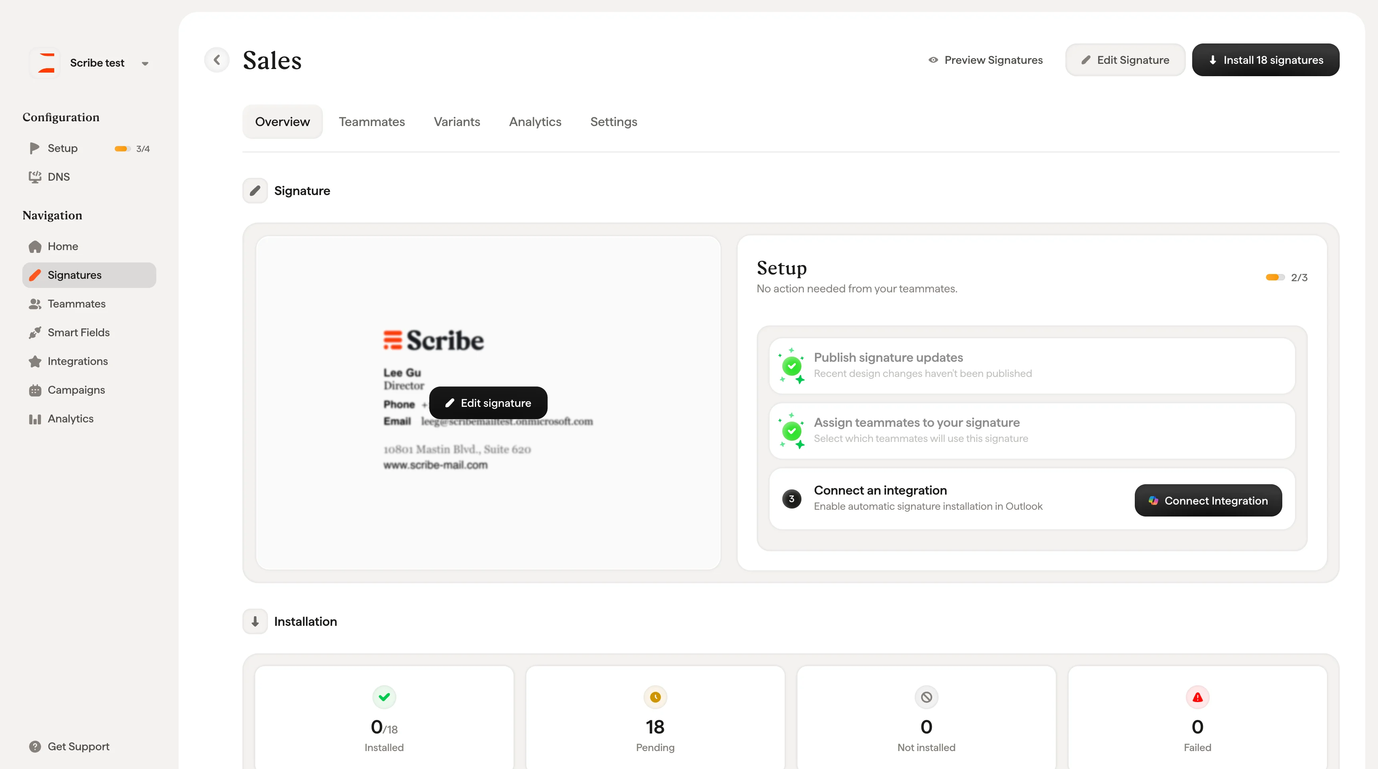Image resolution: width=1378 pixels, height=769 pixels.
Task: Click the 3/4 Setup progress indicator
Action: [x=132, y=149]
